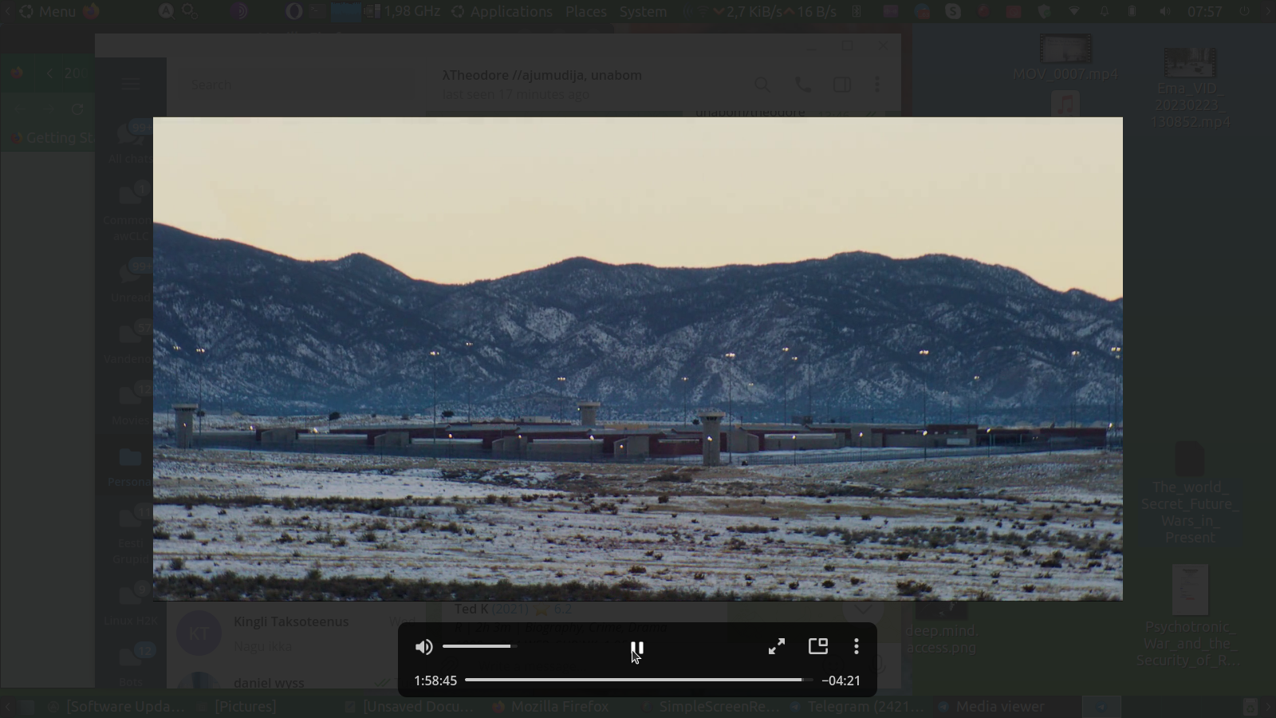This screenshot has height=718, width=1276.
Task: Click the prison video frame
Action: 638,359
